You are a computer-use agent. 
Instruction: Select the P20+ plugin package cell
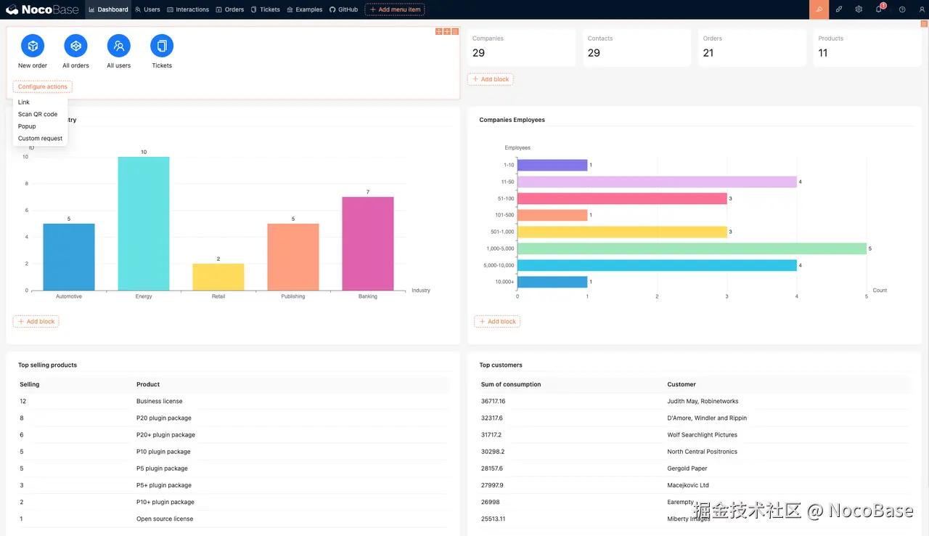tap(165, 434)
